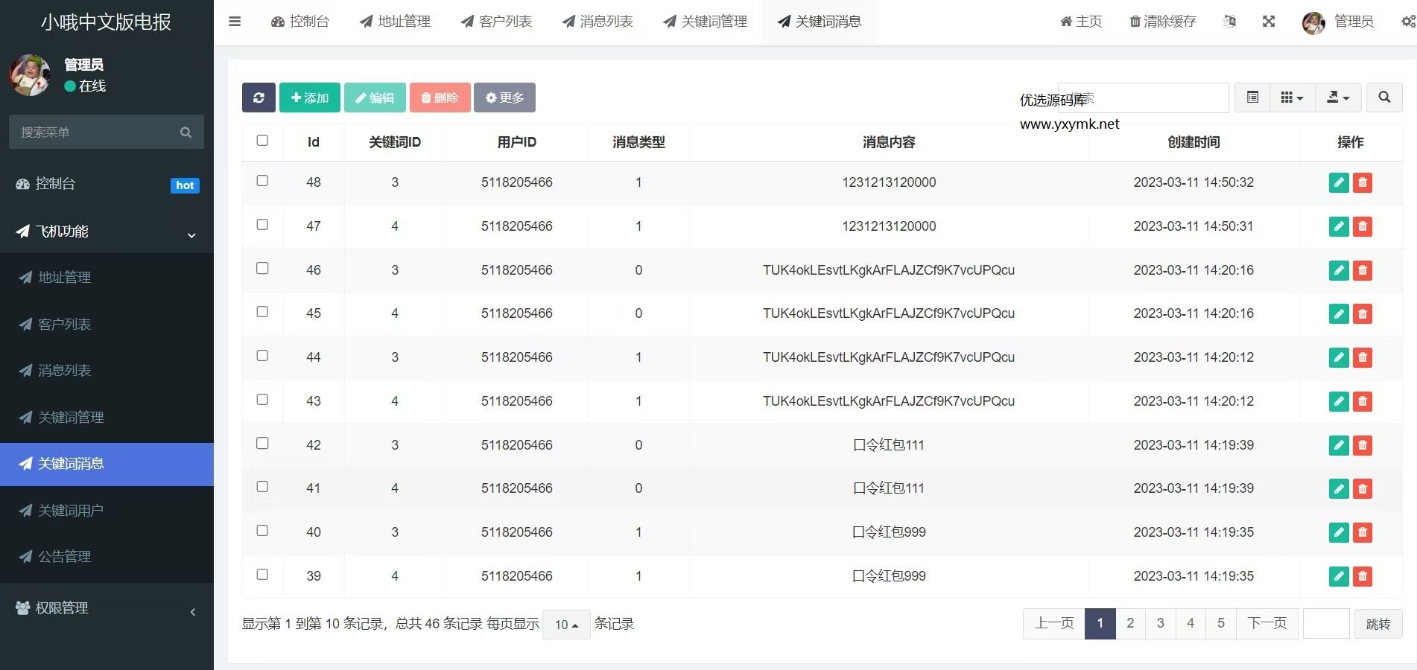Select checkbox for row Id 43

[262, 399]
